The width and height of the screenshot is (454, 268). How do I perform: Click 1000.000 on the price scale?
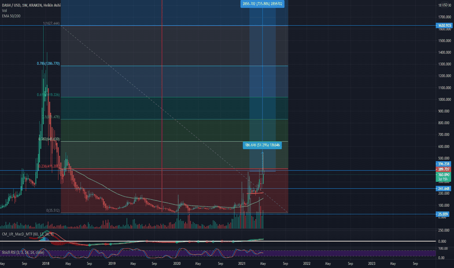(x=444, y=99)
